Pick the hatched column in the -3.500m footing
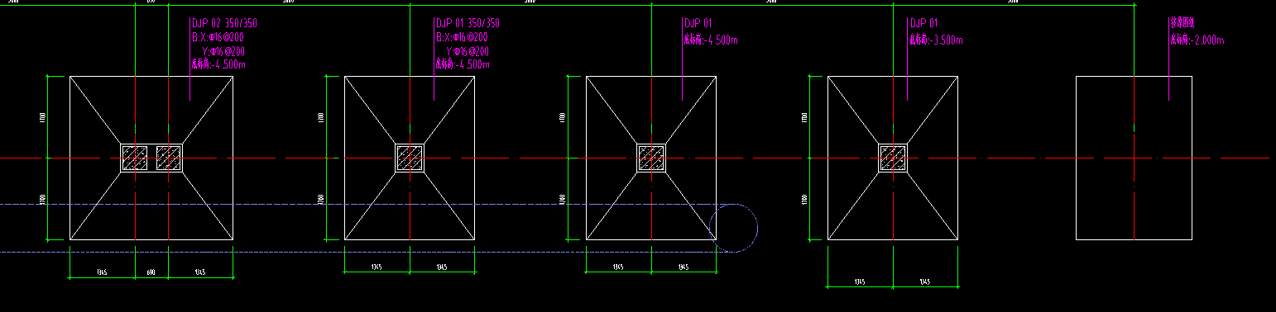The height and width of the screenshot is (312, 1276). tap(893, 158)
